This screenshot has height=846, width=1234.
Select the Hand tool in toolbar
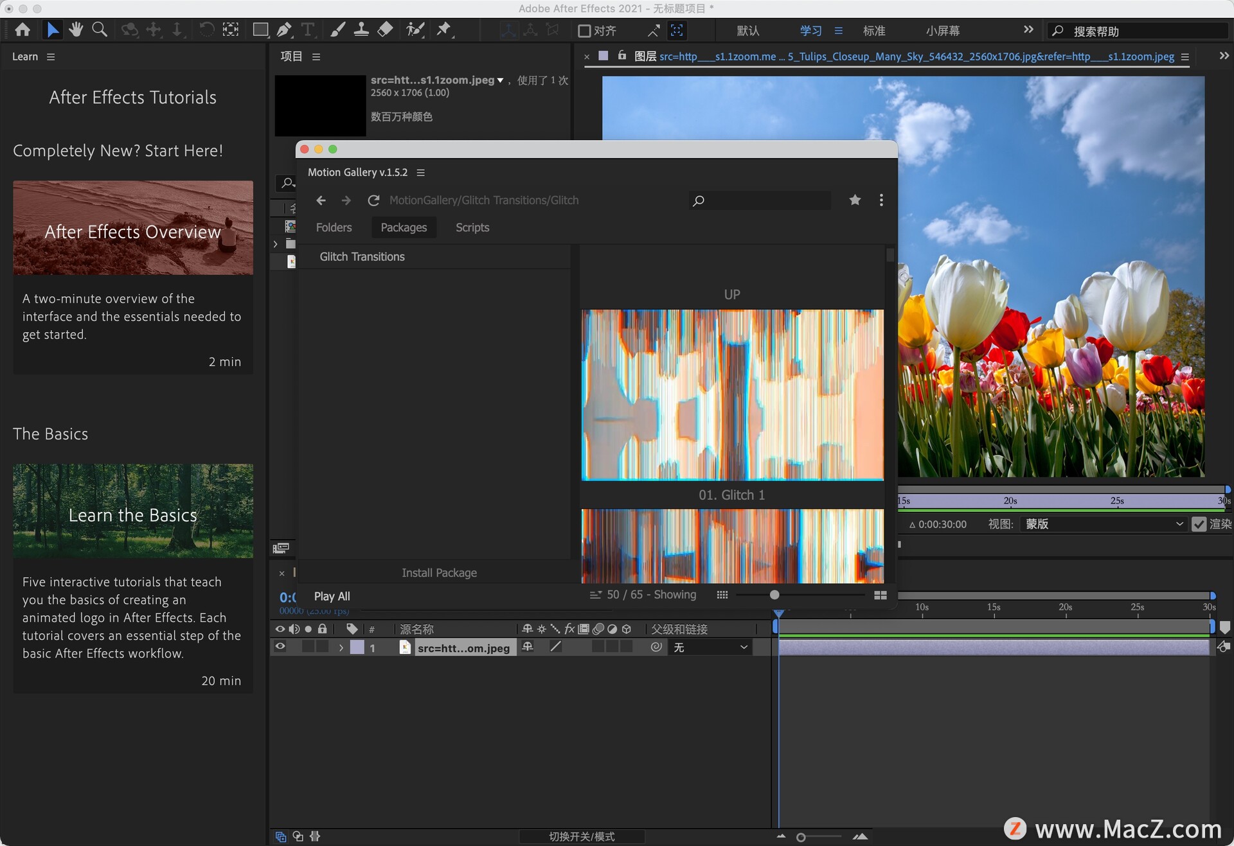[x=76, y=30]
